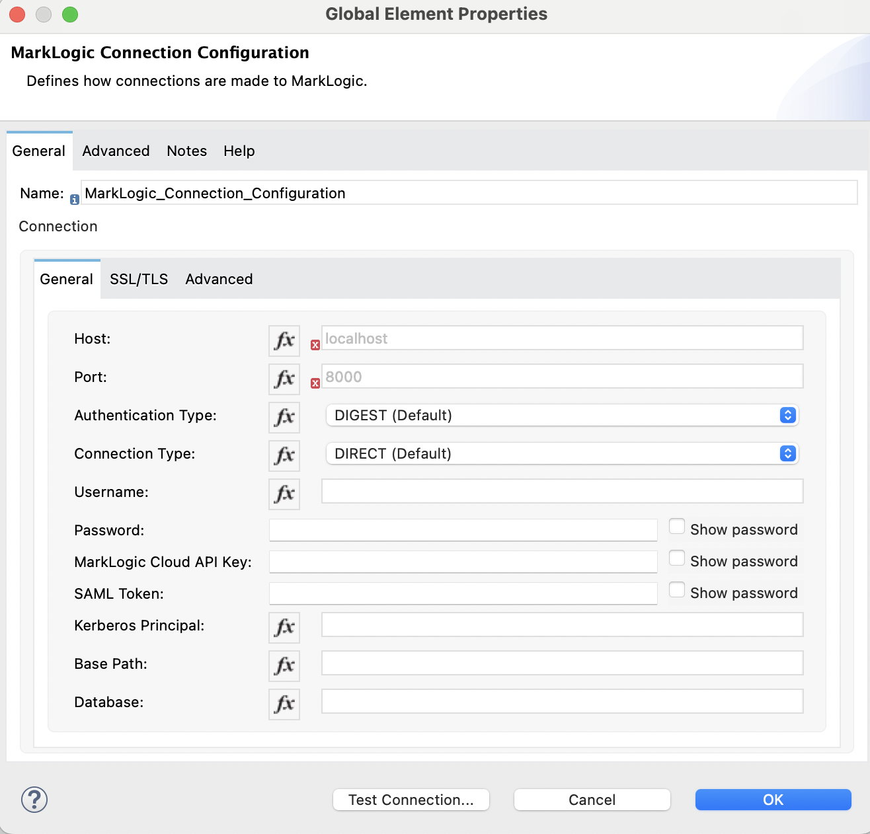Click the Test Connection button
This screenshot has height=834, width=870.
point(411,800)
